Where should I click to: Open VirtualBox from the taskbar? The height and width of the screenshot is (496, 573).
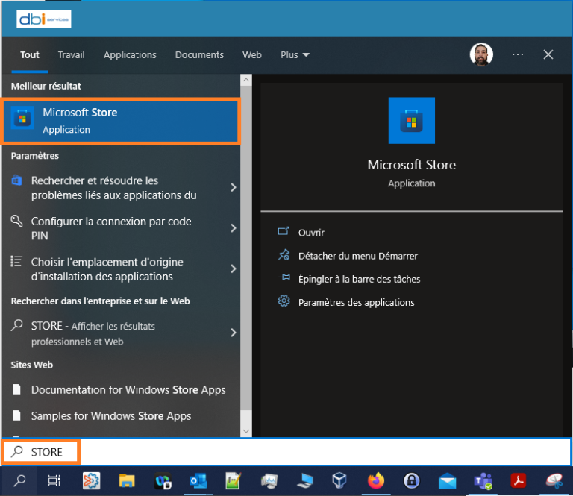(x=340, y=481)
